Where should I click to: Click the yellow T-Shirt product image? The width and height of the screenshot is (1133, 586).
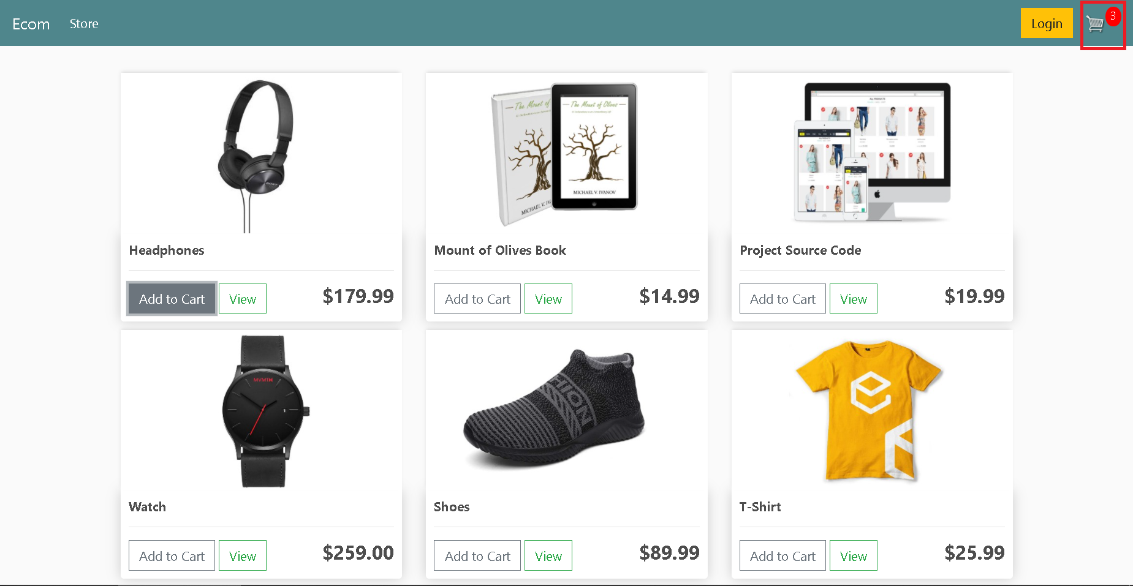(869, 410)
